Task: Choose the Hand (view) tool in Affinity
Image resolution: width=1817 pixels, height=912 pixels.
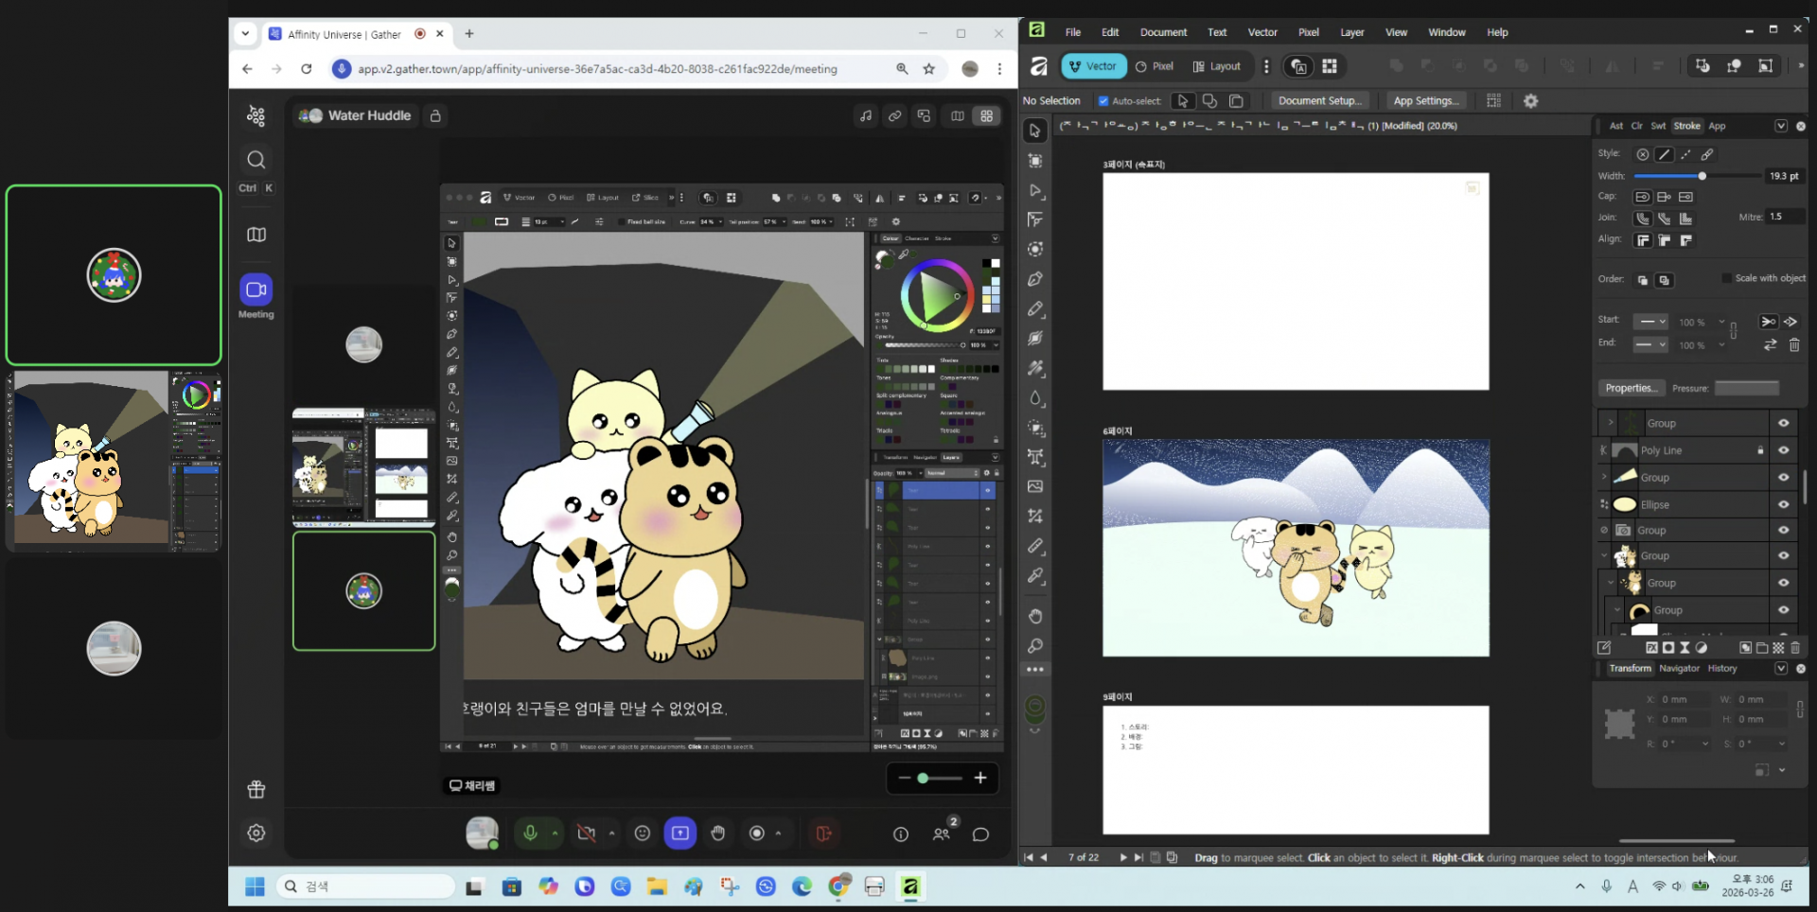Action: (x=1035, y=616)
